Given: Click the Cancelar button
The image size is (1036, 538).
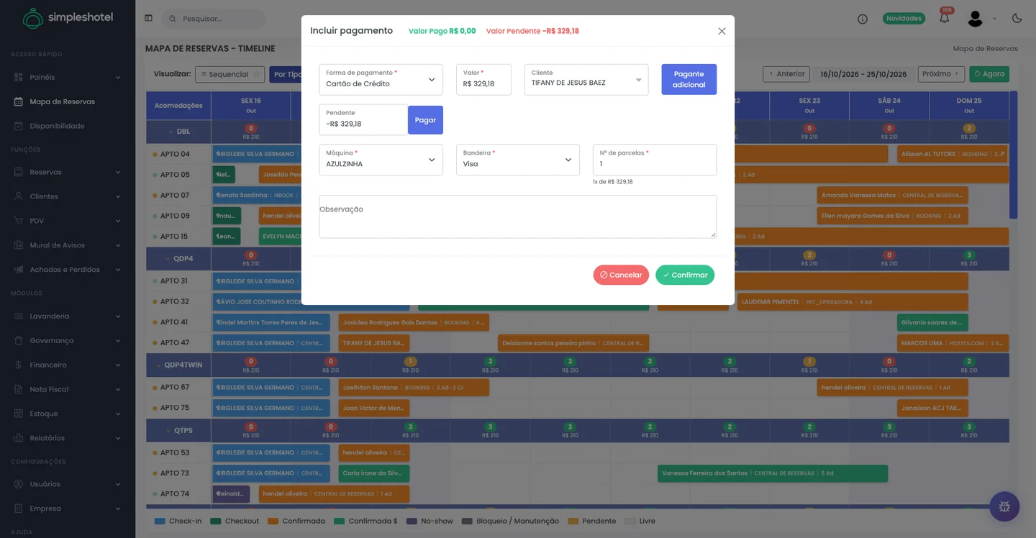Looking at the screenshot, I should (x=621, y=275).
